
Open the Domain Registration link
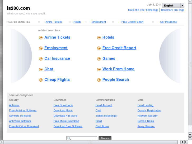149,110
